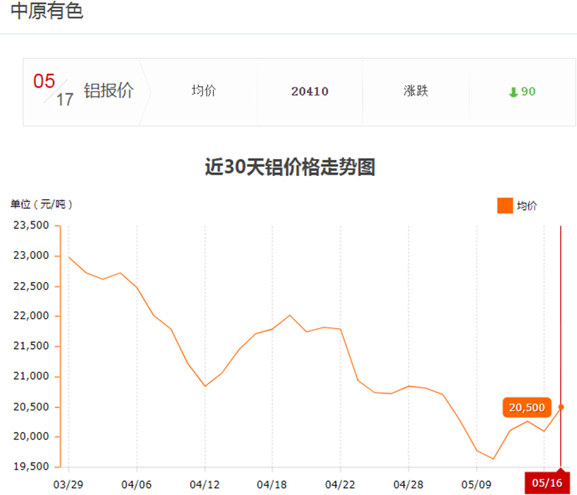Click the price change value 90
The height and width of the screenshot is (495, 577).
[529, 91]
